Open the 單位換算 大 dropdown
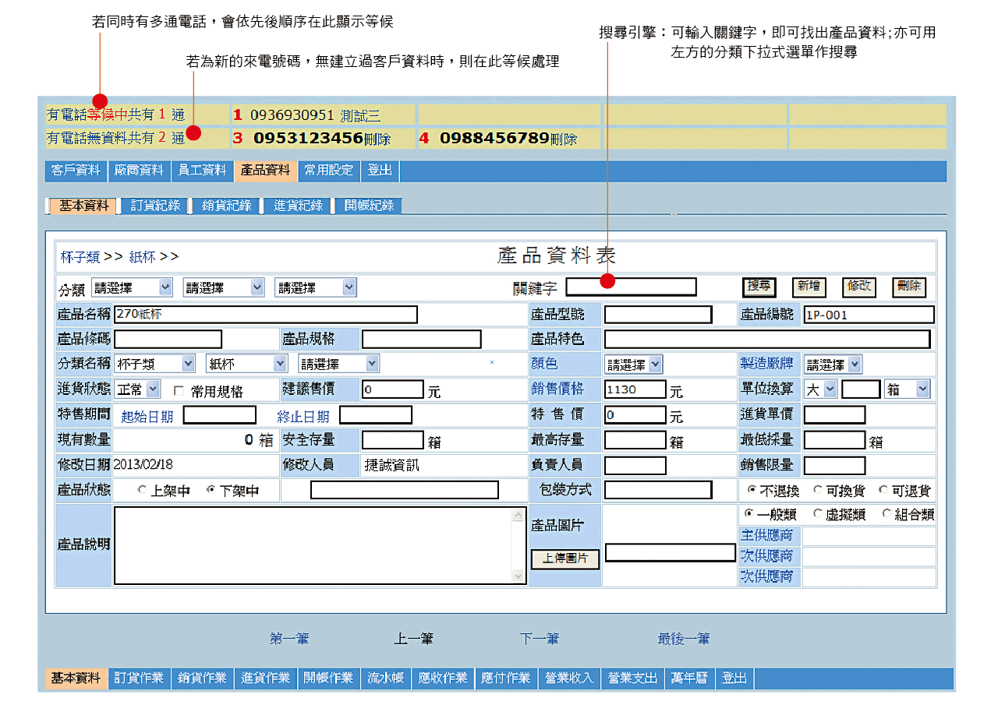Viewport: 998px width, 701px height. click(x=820, y=389)
